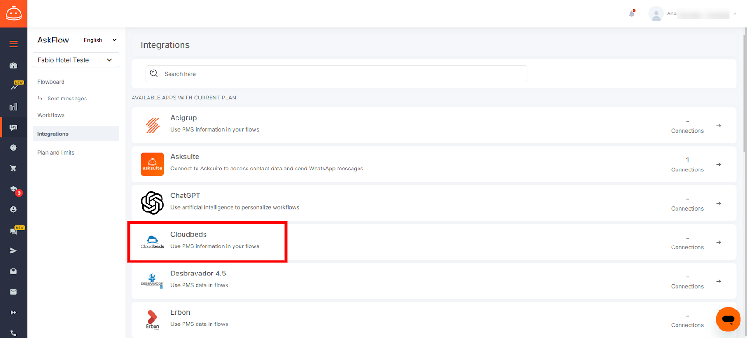Click the Desbravador logo
747x338 pixels.
pos(152,281)
